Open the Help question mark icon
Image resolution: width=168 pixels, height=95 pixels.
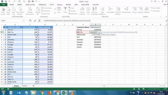(x=152, y=2)
